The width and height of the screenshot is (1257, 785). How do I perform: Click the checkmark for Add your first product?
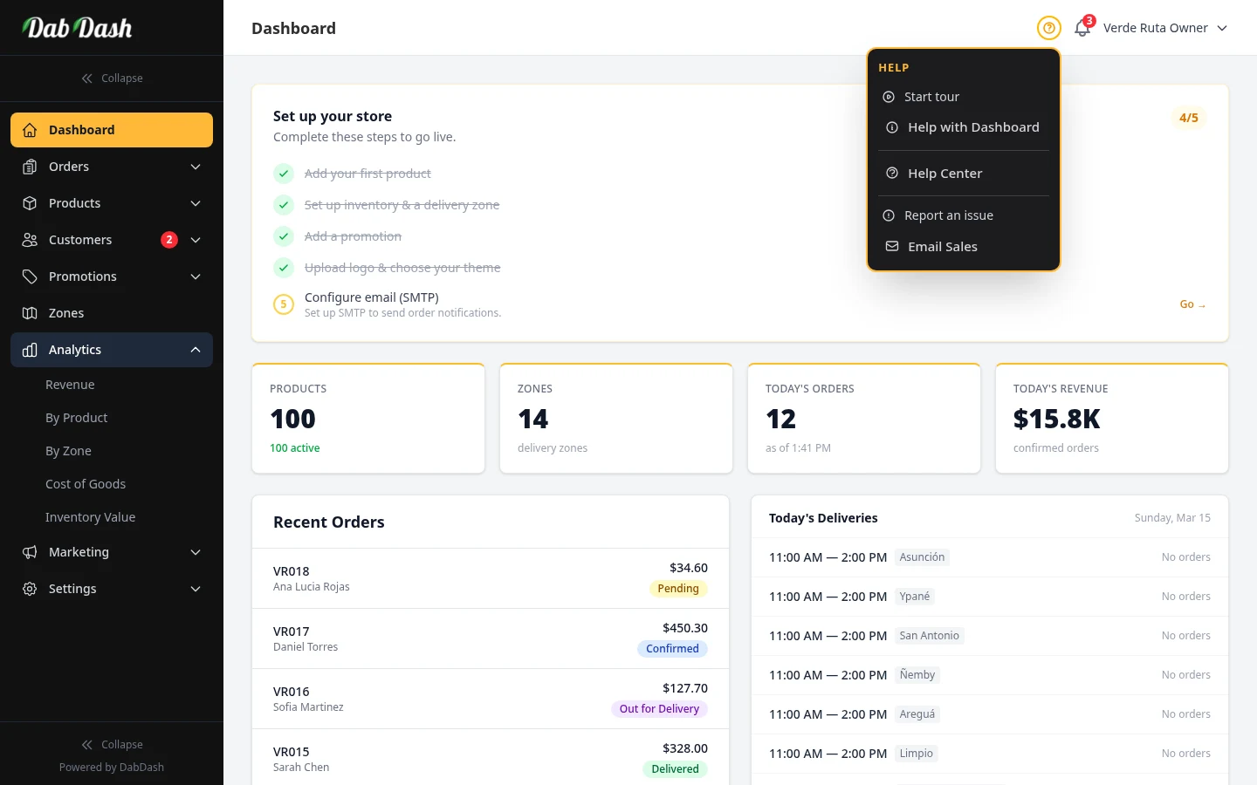click(x=284, y=174)
